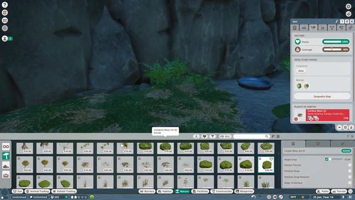Open the Habitat tab
355x200 pixels.
[x=165, y=191]
